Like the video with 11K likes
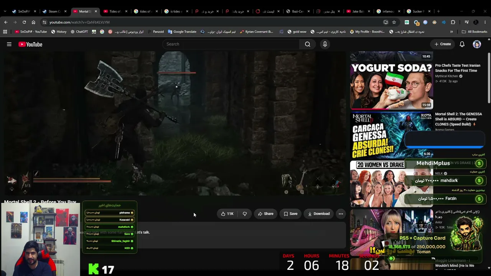 pos(227,214)
